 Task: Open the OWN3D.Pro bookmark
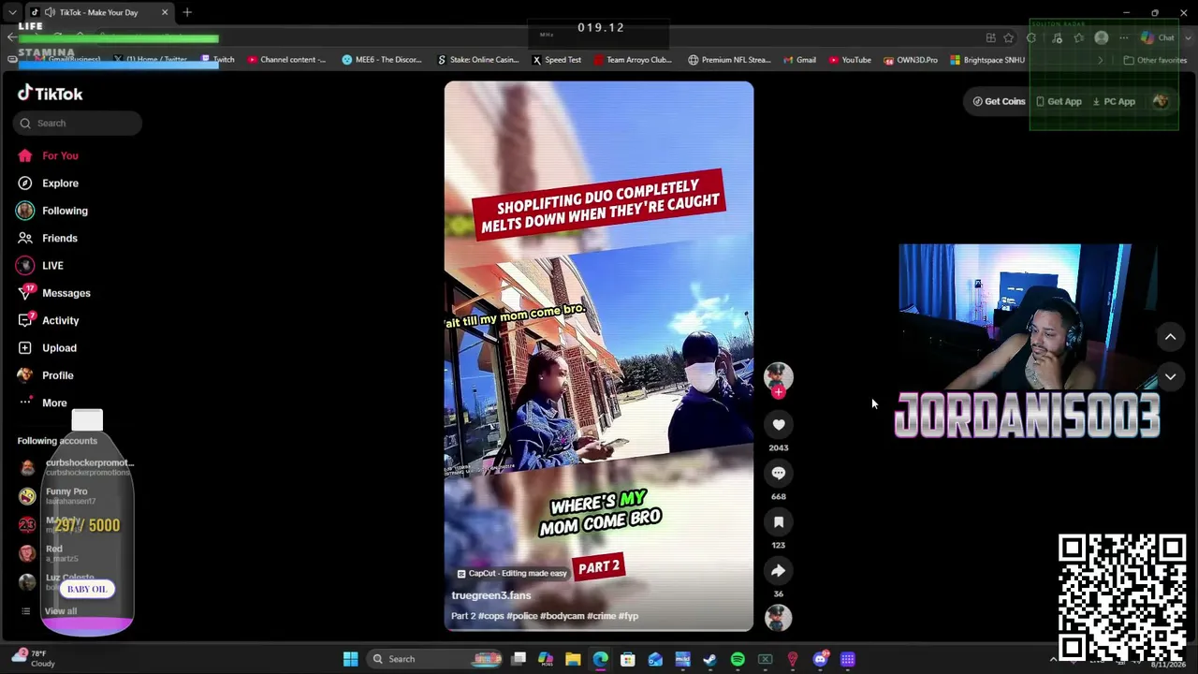(911, 60)
